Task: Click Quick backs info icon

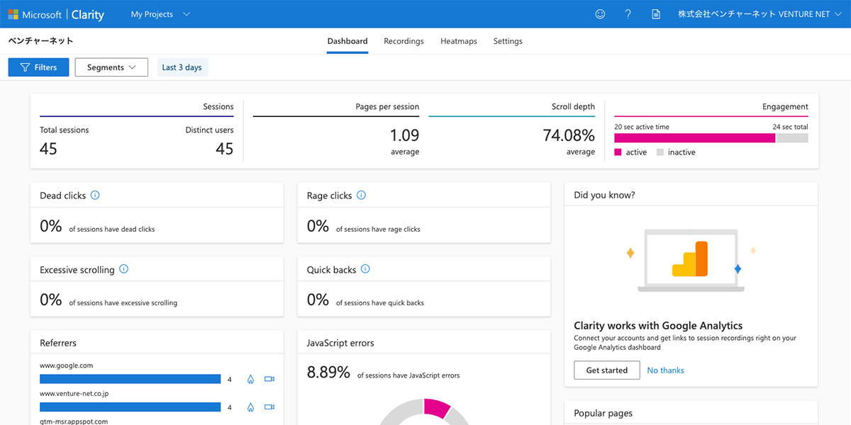Action: 365,269
